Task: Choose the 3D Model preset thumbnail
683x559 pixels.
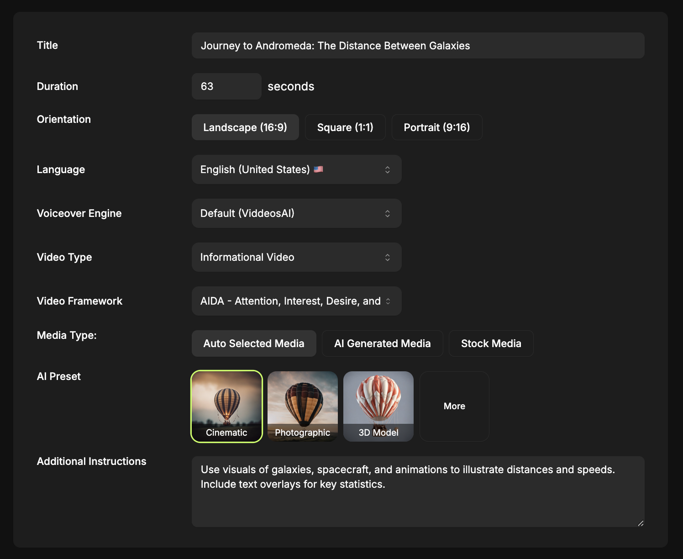Action: (x=378, y=406)
